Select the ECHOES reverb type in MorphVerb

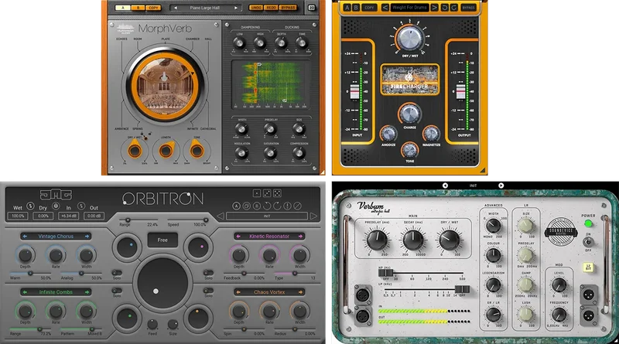tap(121, 39)
